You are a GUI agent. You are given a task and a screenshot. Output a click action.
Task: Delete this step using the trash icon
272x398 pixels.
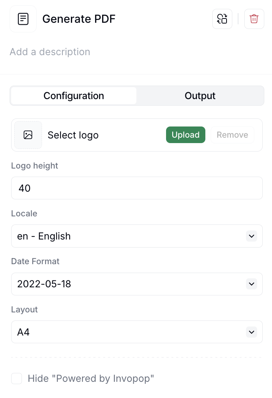coord(254,19)
